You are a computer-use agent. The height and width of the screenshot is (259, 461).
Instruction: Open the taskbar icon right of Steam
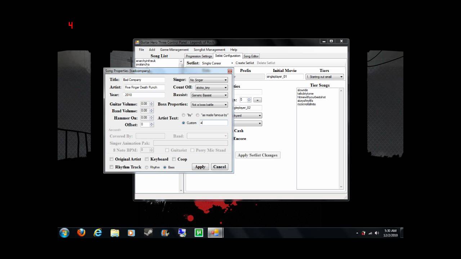pos(165,233)
